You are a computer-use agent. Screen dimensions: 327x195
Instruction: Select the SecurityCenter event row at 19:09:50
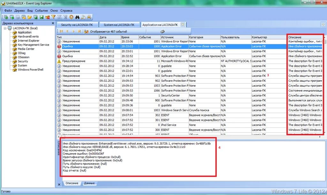(190, 95)
